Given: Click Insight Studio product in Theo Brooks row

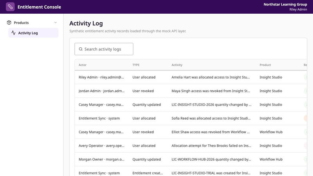Looking at the screenshot, I should 271,145.
